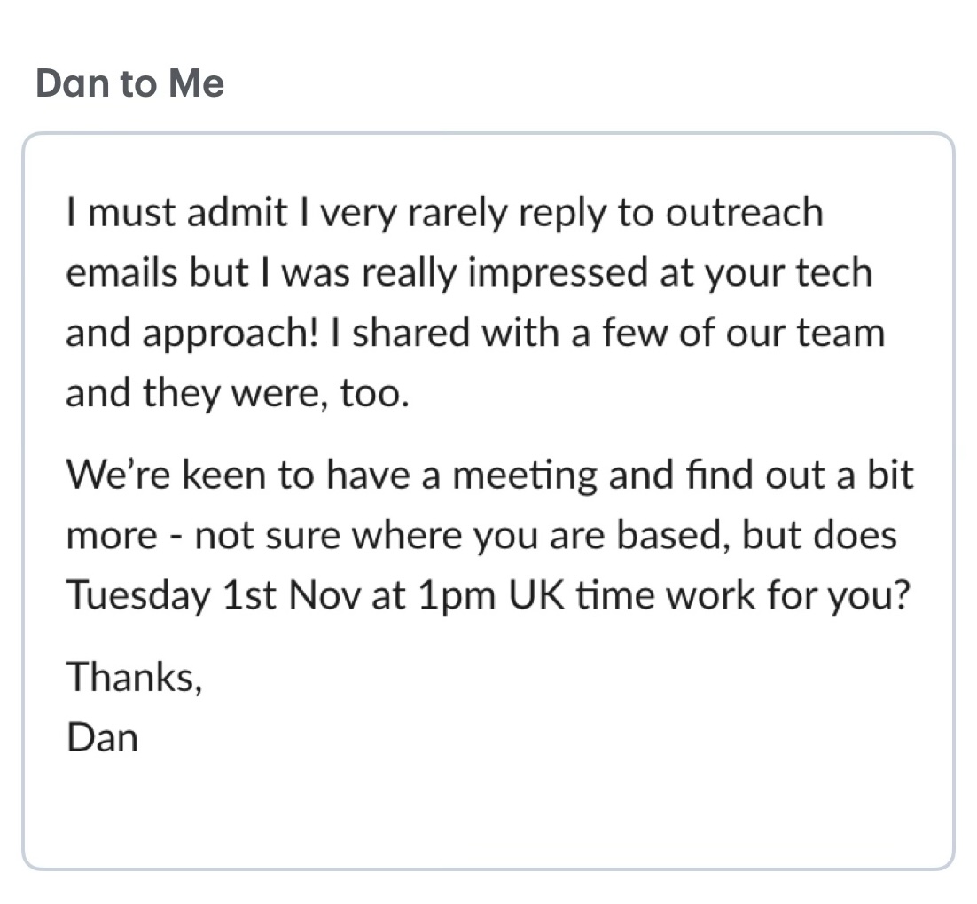The image size is (977, 904).
Task: Click the word "meeting" in the second paragraph
Action: (x=528, y=476)
